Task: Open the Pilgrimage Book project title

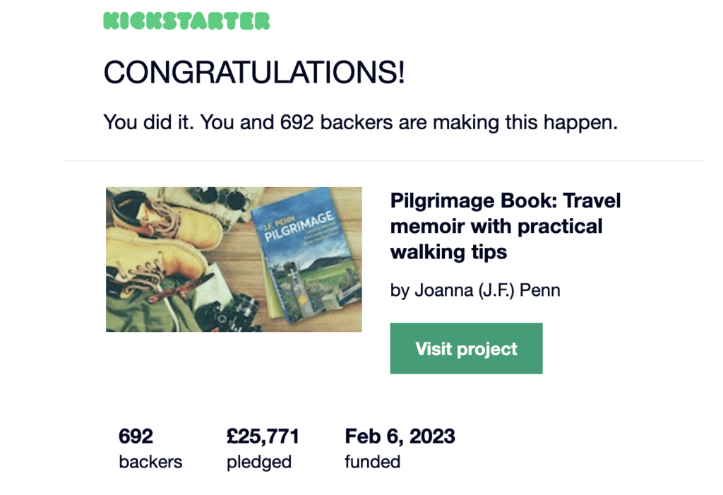Action: click(506, 226)
